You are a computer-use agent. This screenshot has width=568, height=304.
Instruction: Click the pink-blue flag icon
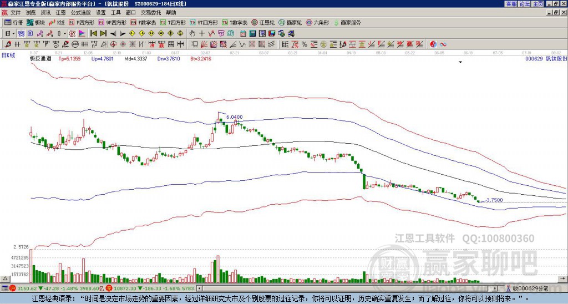pyautogui.click(x=82, y=34)
